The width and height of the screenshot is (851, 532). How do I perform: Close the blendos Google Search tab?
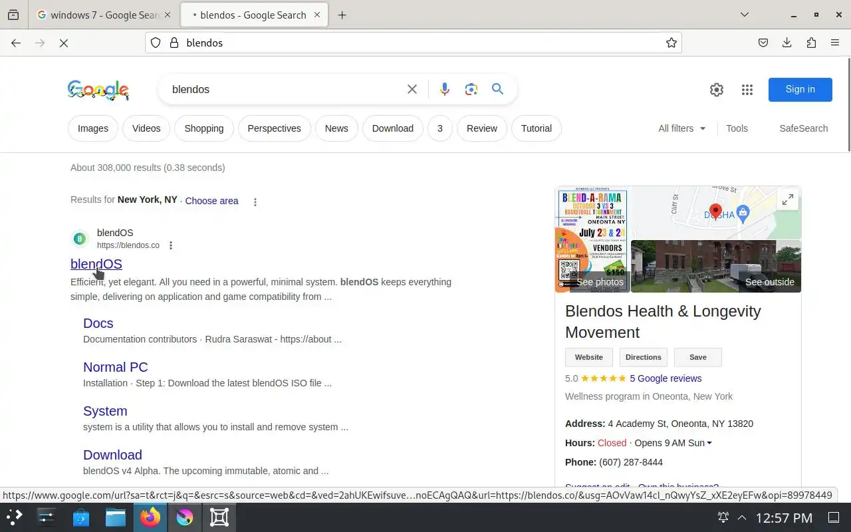point(318,15)
